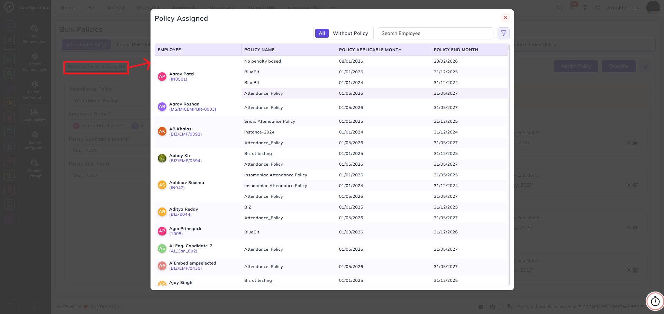Open the filter icon beside Search Employee
Image resolution: width=664 pixels, height=314 pixels.
tap(503, 33)
